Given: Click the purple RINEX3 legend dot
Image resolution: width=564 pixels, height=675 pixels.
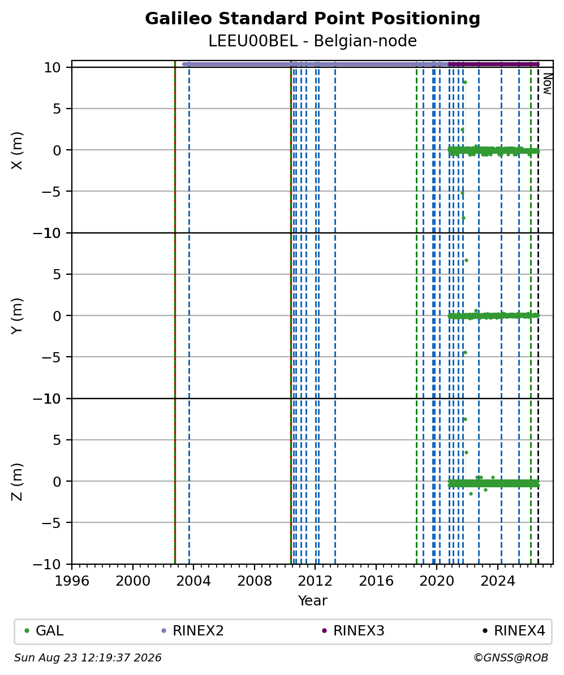Looking at the screenshot, I should point(325,631).
